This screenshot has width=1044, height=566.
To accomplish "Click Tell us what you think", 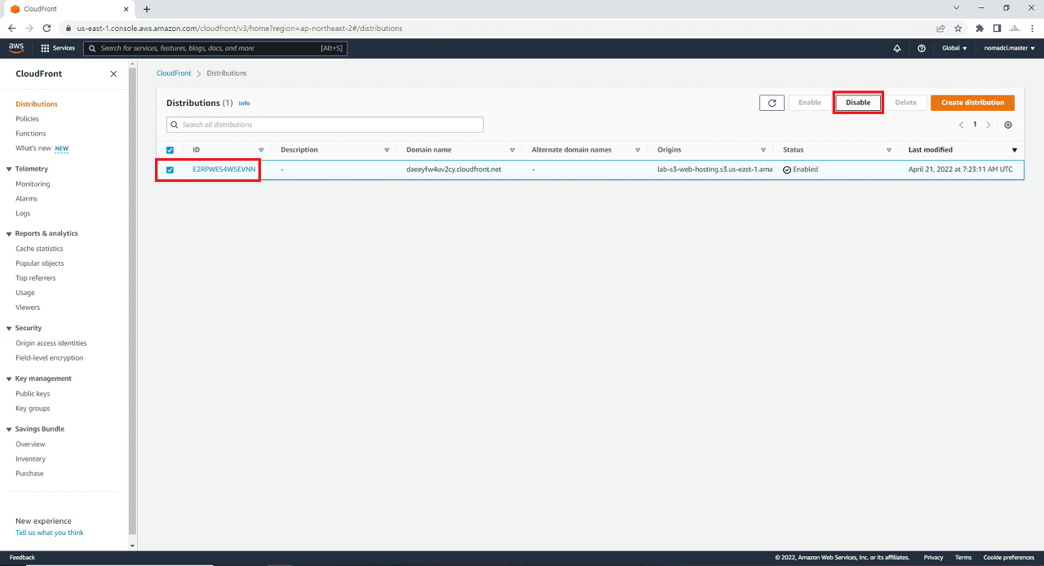I will click(x=50, y=533).
